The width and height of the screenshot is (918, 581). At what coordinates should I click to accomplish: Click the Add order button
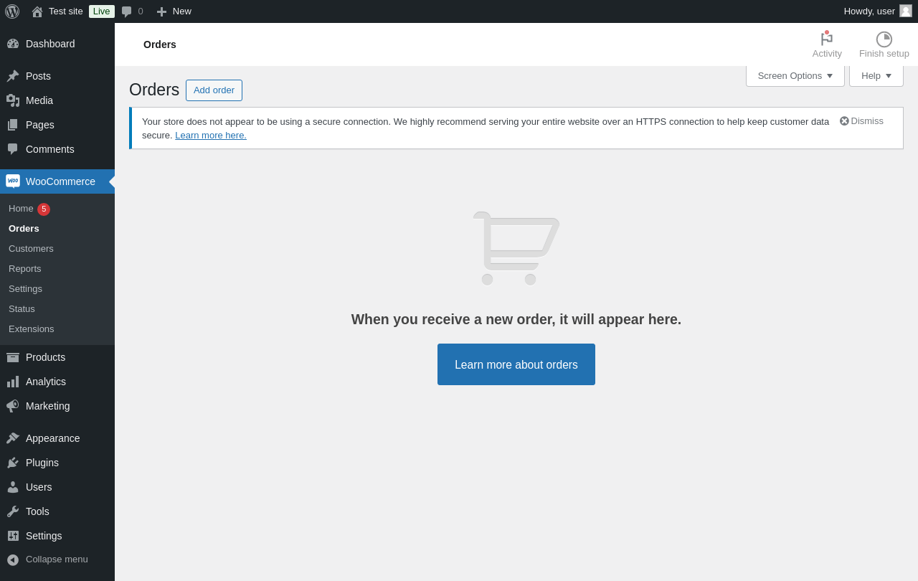point(214,90)
